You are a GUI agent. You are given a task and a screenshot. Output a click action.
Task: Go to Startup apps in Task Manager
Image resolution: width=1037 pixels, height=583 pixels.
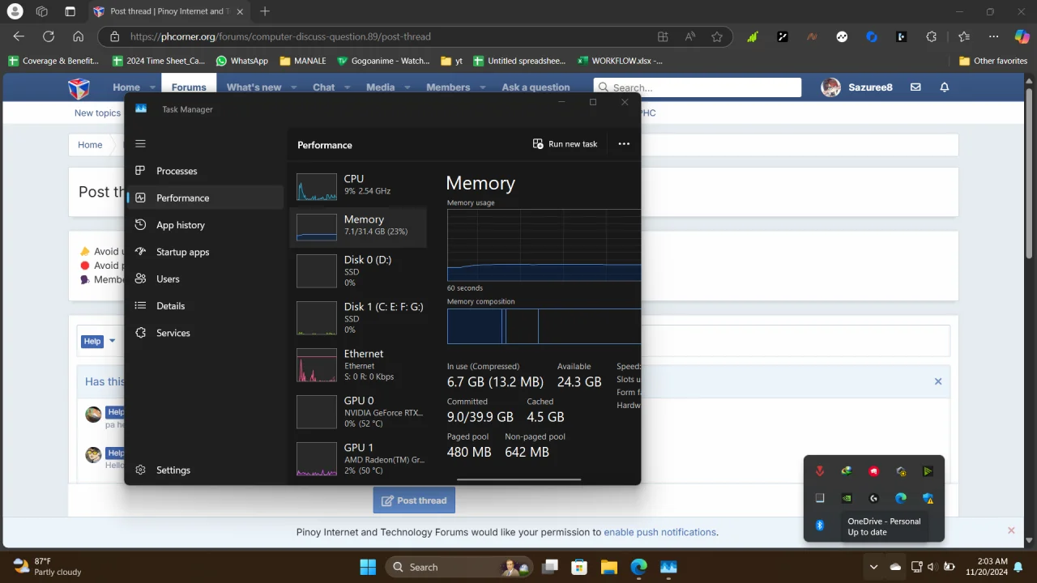click(205, 252)
